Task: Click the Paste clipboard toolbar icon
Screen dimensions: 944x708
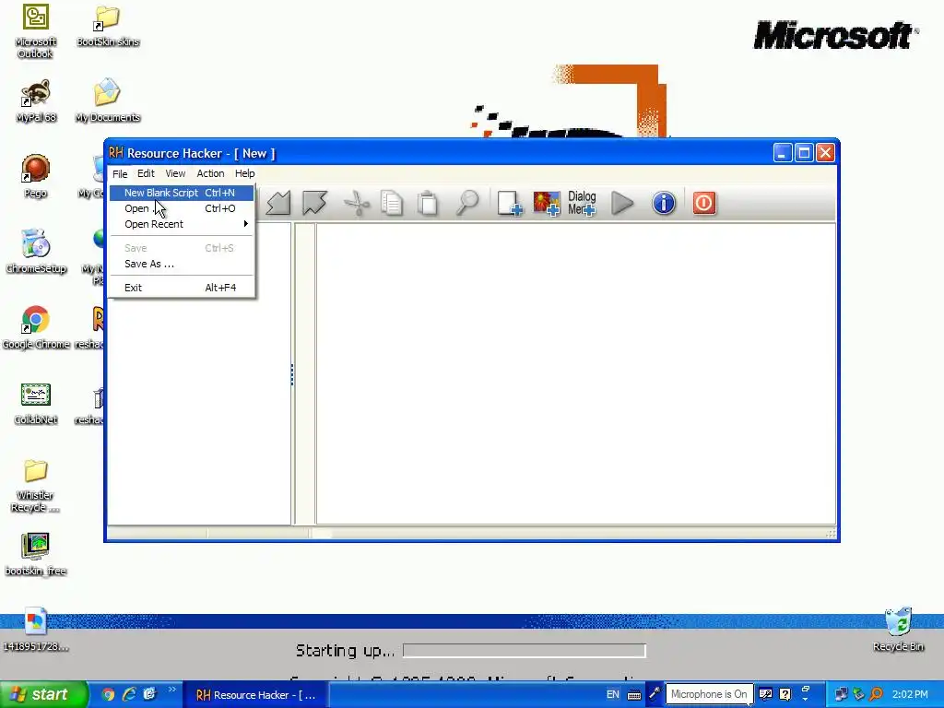Action: tap(428, 203)
